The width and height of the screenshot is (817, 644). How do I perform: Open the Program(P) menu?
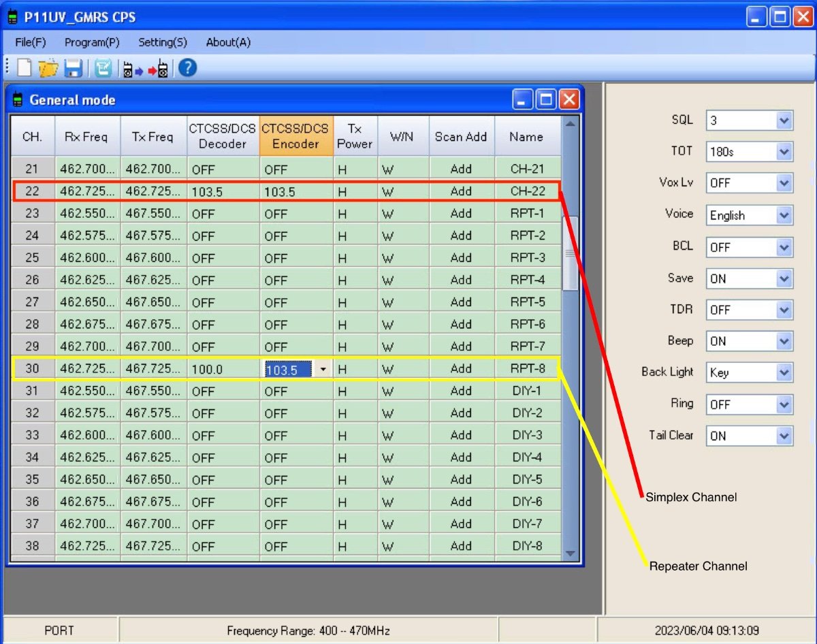tap(92, 42)
